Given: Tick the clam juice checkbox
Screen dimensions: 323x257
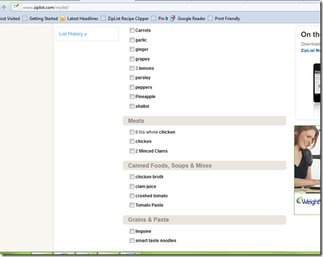Looking at the screenshot, I should (x=131, y=186).
